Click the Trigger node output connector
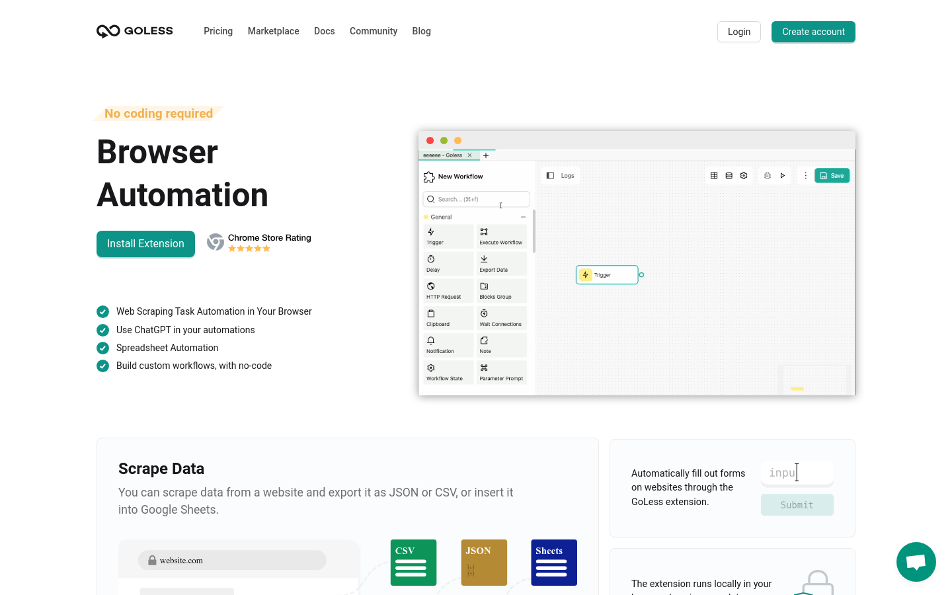 click(x=641, y=275)
